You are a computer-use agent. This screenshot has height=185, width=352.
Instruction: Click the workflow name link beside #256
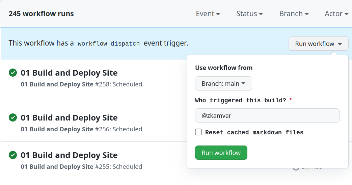pos(57,129)
